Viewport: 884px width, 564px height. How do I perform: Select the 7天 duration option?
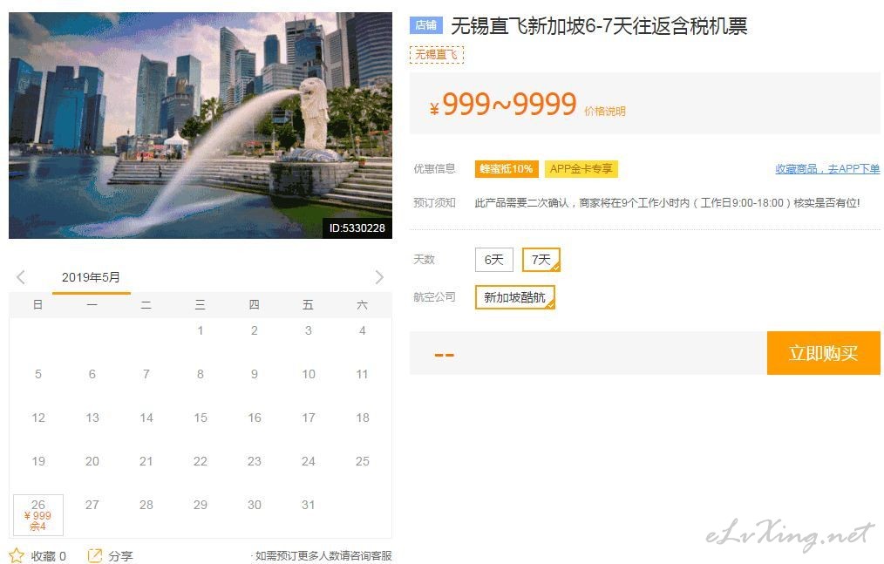coord(541,260)
